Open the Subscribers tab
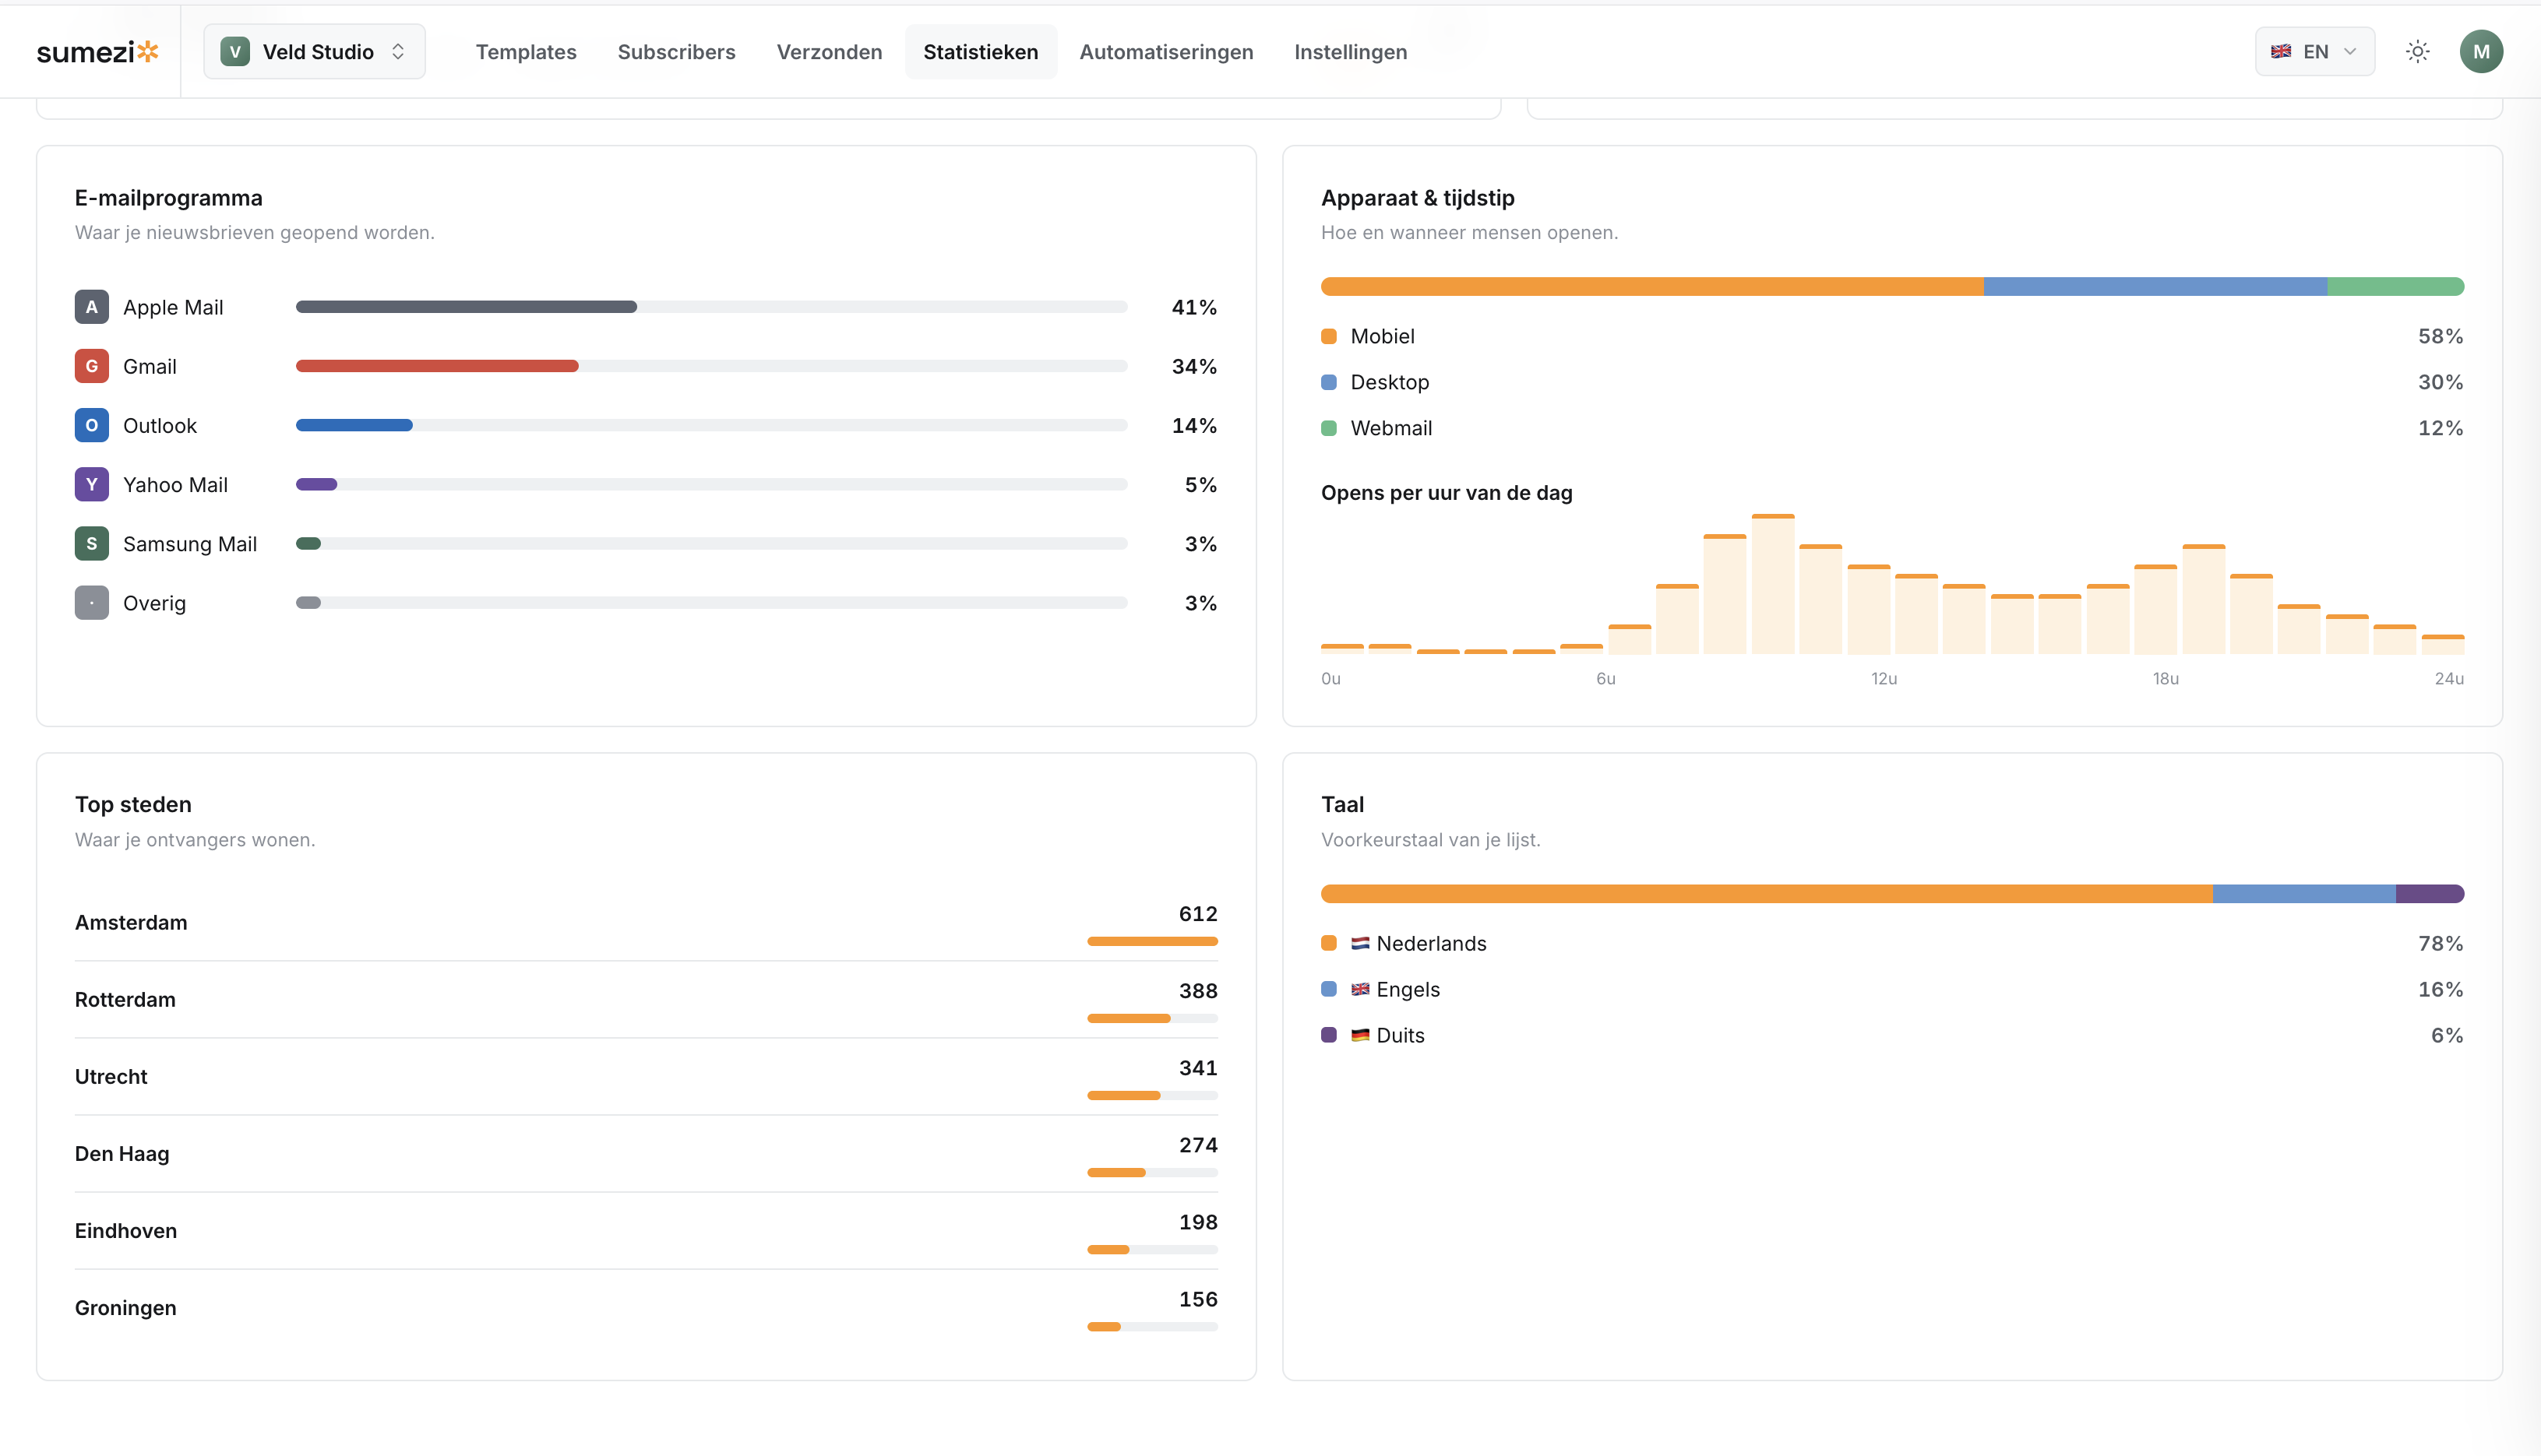The width and height of the screenshot is (2541, 1456). [676, 52]
